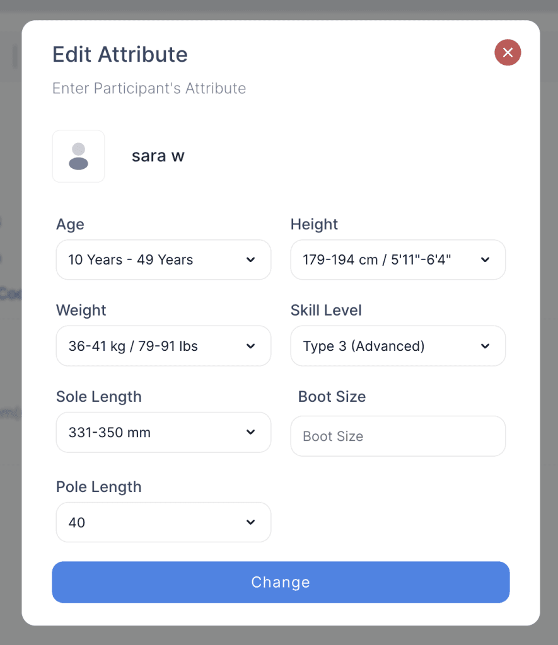558x645 pixels.
Task: Open Pole Length dropdown showing 40
Action: [x=151, y=522]
